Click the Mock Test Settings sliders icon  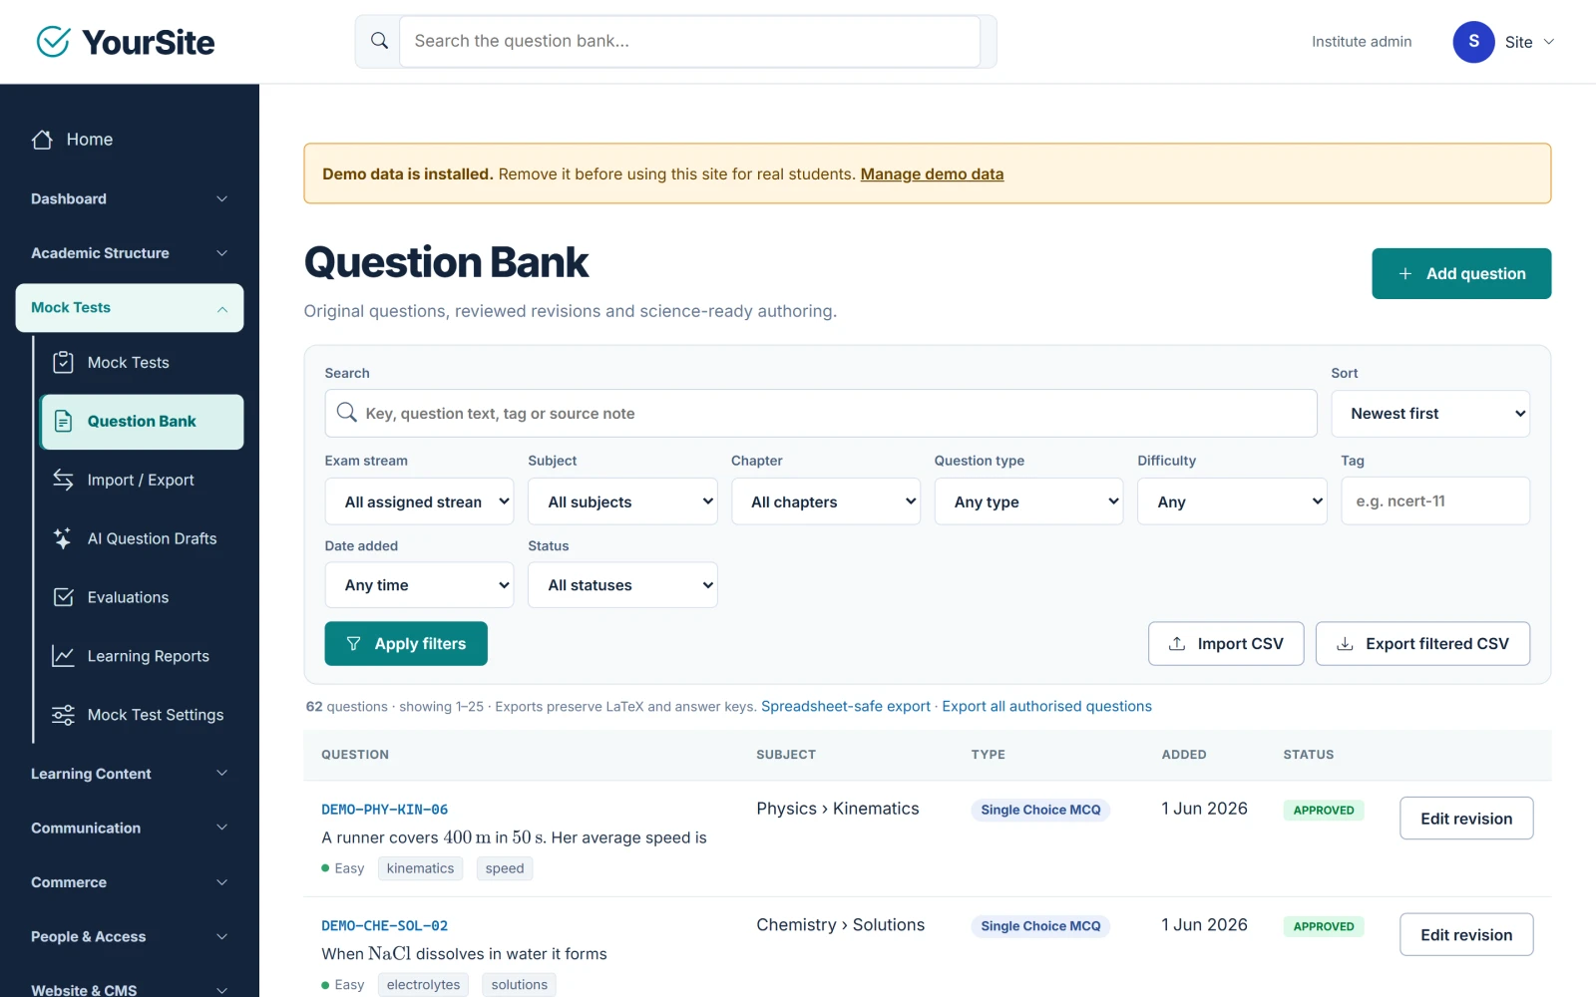(x=63, y=715)
